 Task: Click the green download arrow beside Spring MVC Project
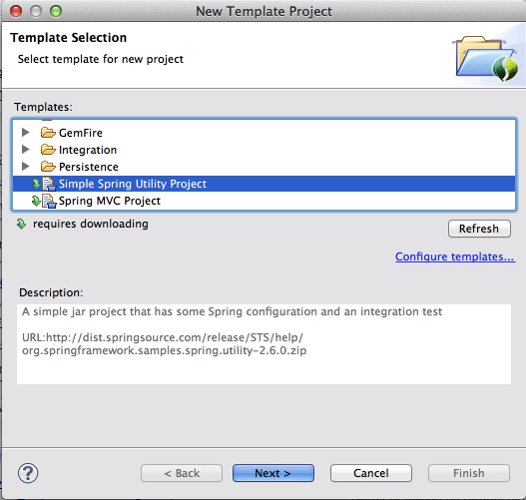tap(36, 201)
